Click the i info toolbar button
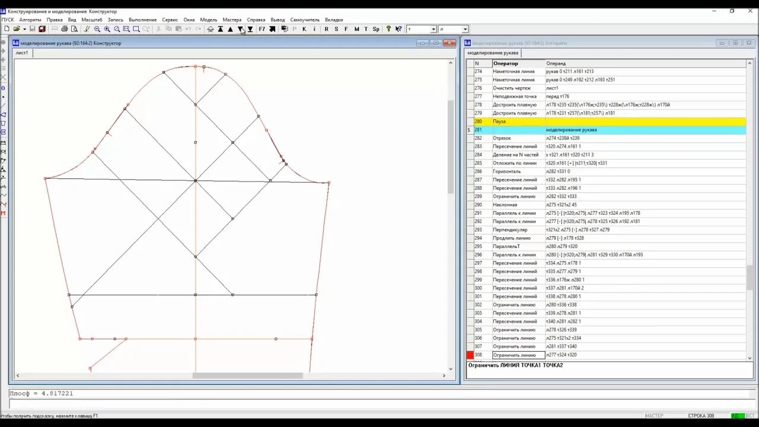This screenshot has height=427, width=759. tap(314, 29)
